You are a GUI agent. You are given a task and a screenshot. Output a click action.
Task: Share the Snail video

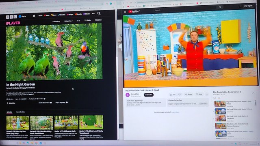coord(188,94)
